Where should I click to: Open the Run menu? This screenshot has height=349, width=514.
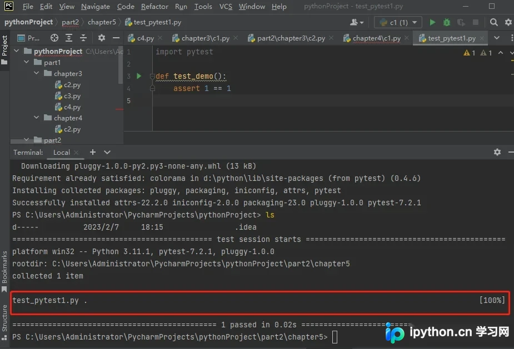tap(181, 7)
